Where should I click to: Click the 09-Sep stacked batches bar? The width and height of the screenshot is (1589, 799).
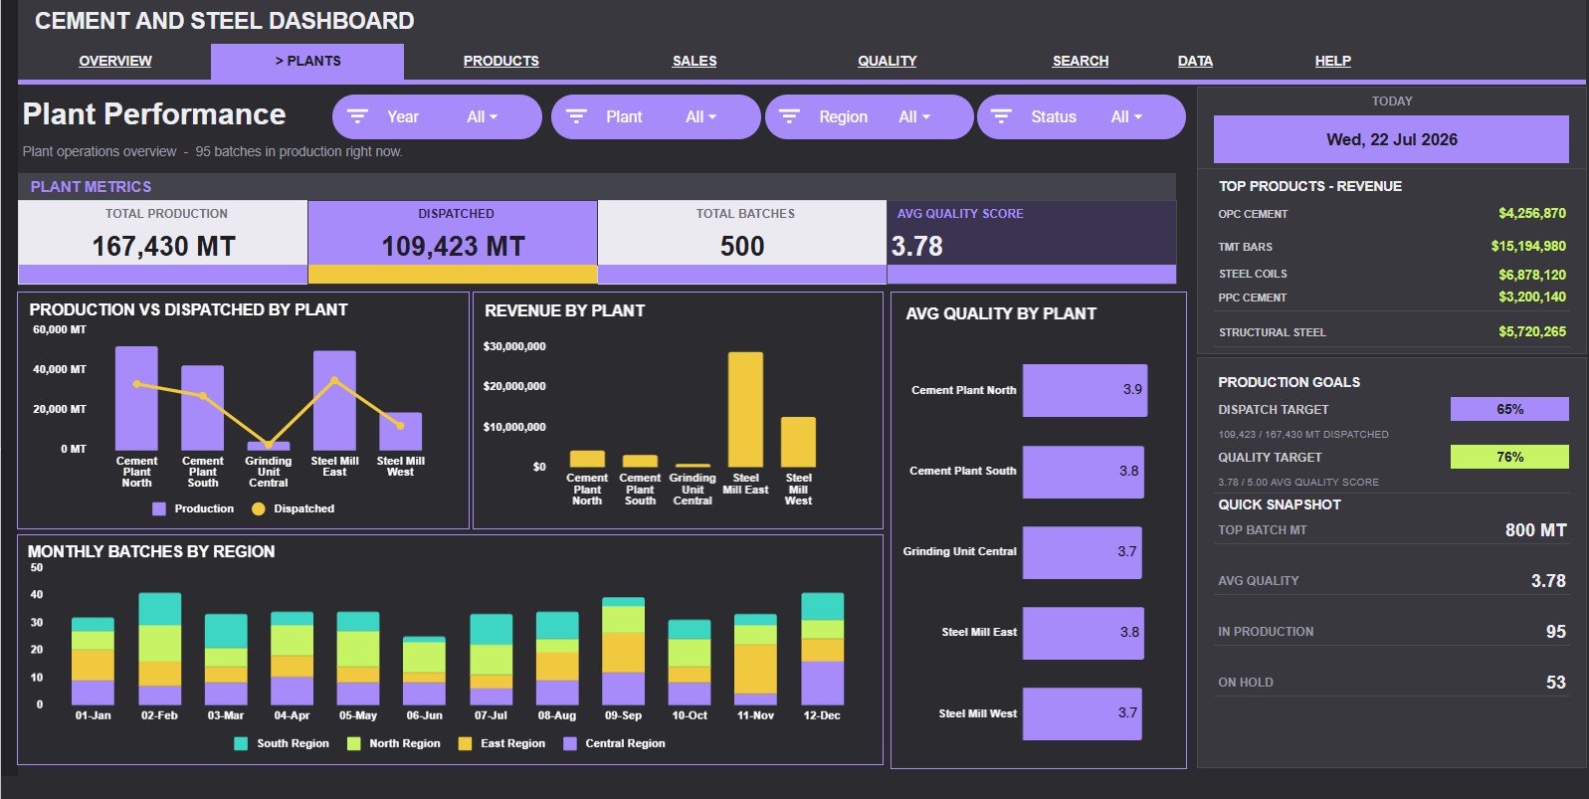623,652
